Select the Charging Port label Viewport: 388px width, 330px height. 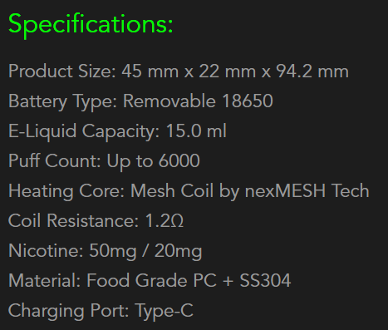(69, 311)
